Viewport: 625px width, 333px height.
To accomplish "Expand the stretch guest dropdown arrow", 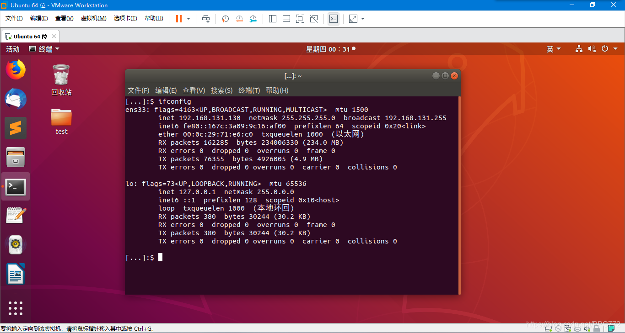I will click(363, 19).
